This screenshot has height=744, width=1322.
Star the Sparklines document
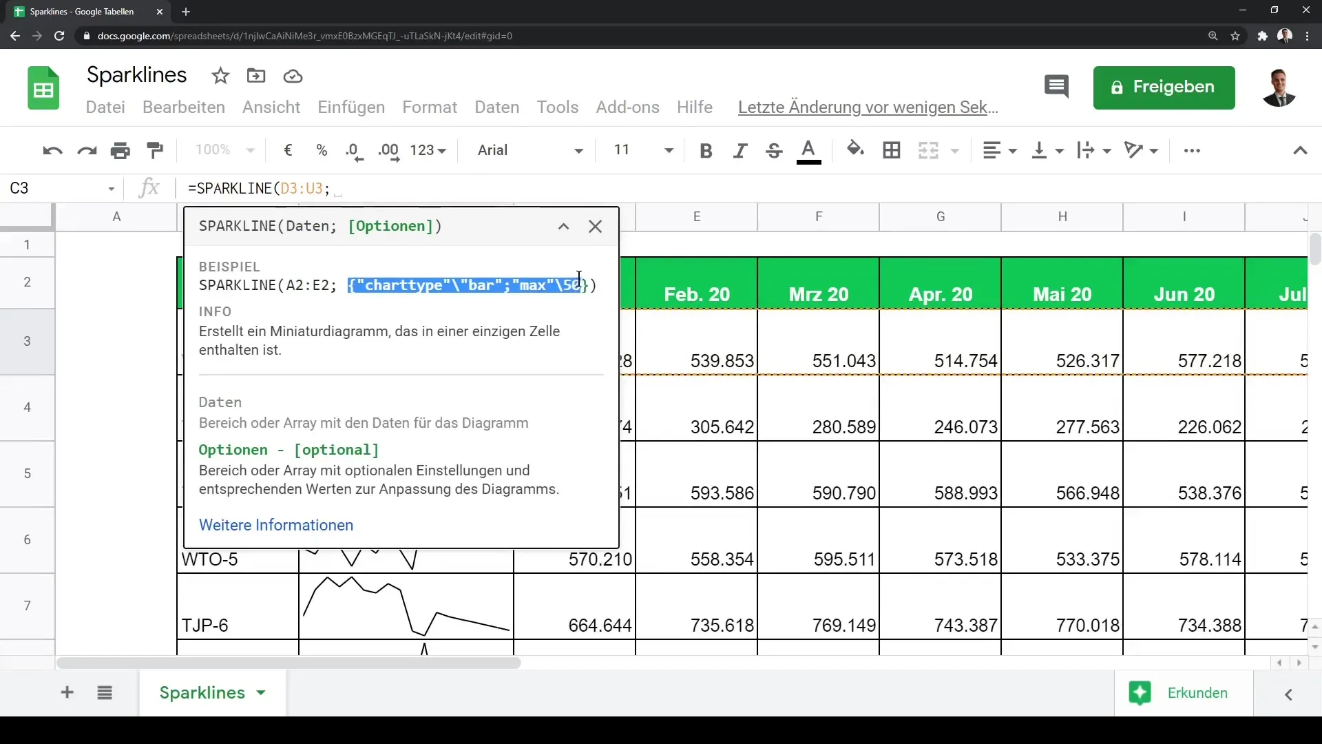[x=220, y=76]
